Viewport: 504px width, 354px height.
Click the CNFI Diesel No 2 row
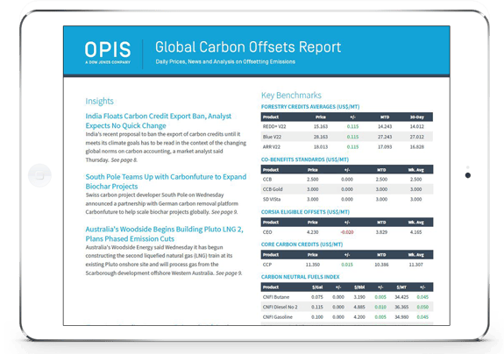tap(347, 307)
